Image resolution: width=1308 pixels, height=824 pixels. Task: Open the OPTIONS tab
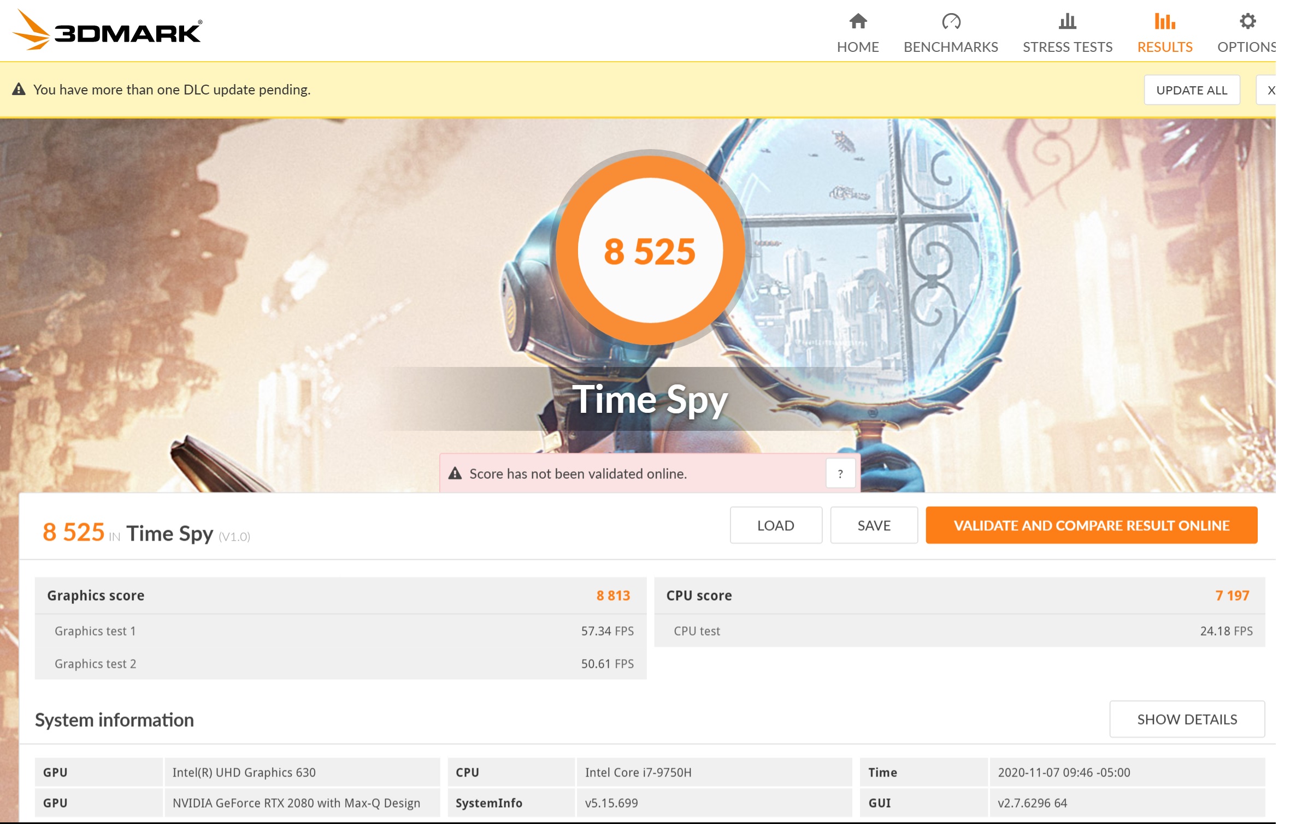[1246, 33]
